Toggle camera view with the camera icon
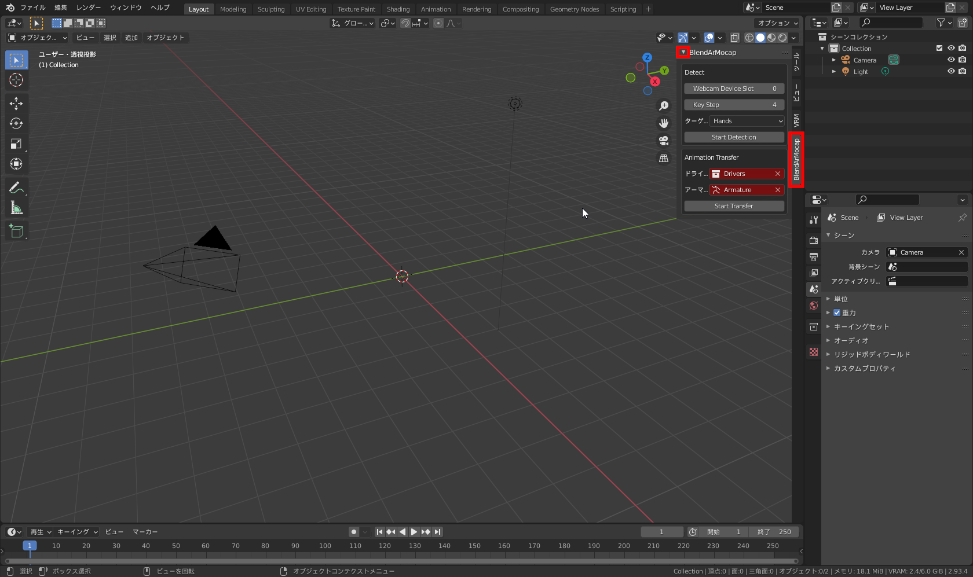This screenshot has width=973, height=577. click(x=664, y=141)
